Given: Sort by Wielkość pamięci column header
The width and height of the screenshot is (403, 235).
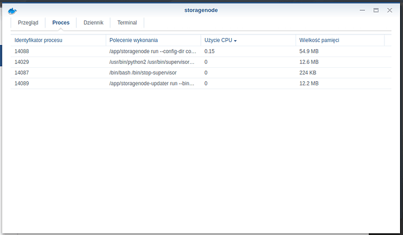Looking at the screenshot, I should coord(340,40).
